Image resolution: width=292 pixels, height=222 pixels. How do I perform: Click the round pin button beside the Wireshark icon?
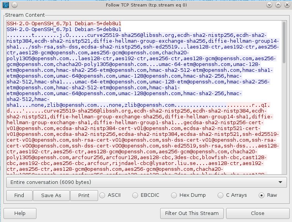(x=15, y=5)
